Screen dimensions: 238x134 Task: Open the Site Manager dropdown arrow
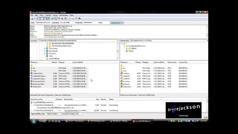(x=35, y=19)
